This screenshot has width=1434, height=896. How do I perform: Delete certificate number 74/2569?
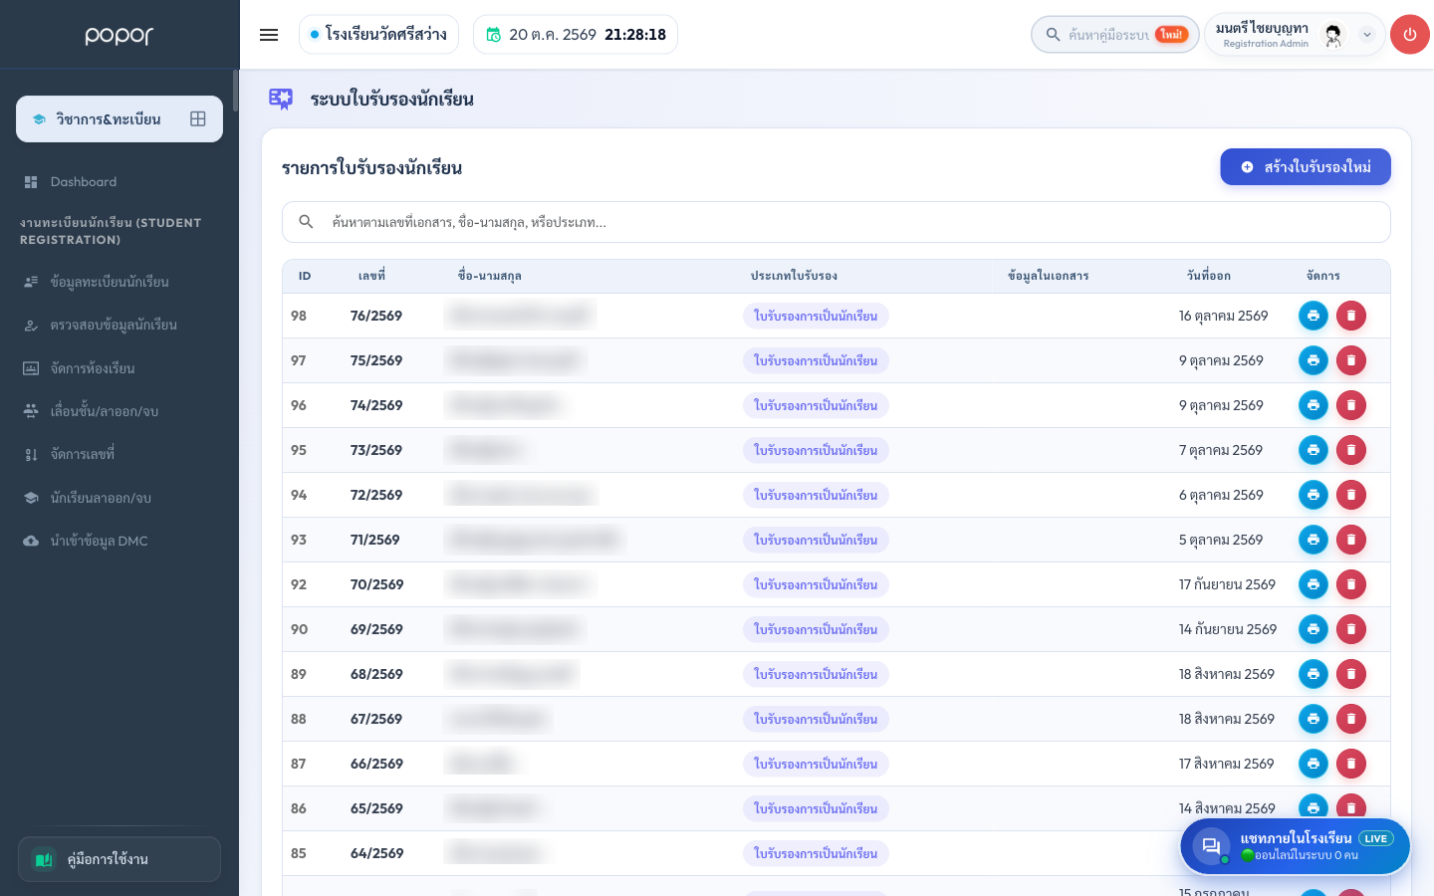click(1351, 405)
